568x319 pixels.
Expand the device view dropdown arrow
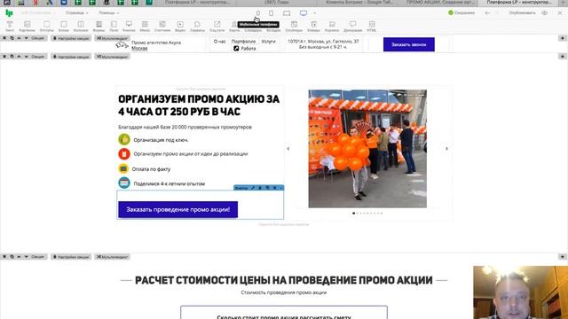314,13
